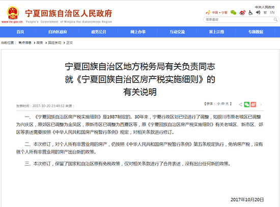Viewport: 280px width, 207px height.
Task: Click the 正文 breadcrumb item
Action: coord(69,43)
